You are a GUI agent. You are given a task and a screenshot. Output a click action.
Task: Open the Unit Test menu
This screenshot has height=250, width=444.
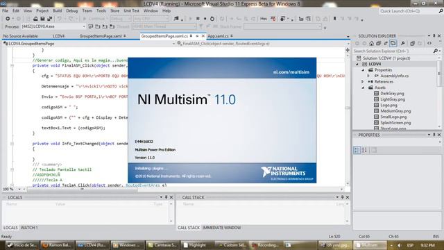pos(131,11)
